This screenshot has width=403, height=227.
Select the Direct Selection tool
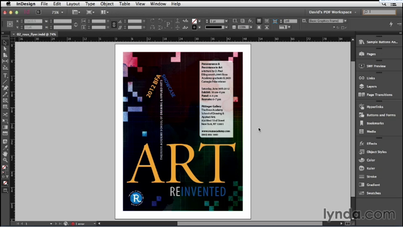coord(5,49)
